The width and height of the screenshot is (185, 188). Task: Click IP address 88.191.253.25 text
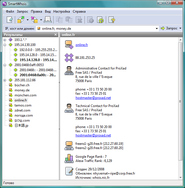(85, 58)
